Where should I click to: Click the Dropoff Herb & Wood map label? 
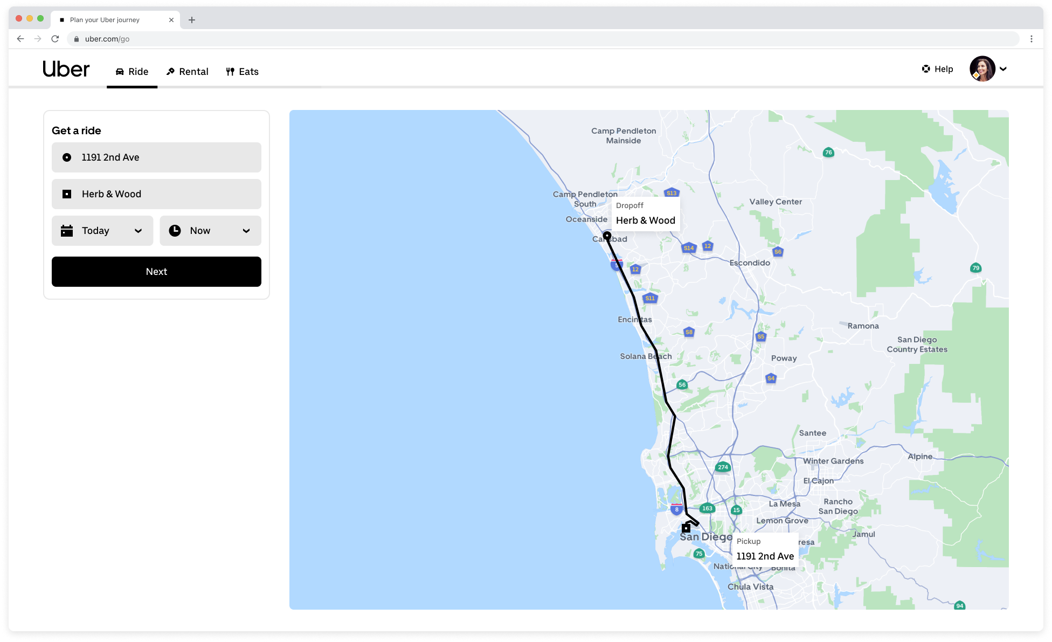[645, 214]
